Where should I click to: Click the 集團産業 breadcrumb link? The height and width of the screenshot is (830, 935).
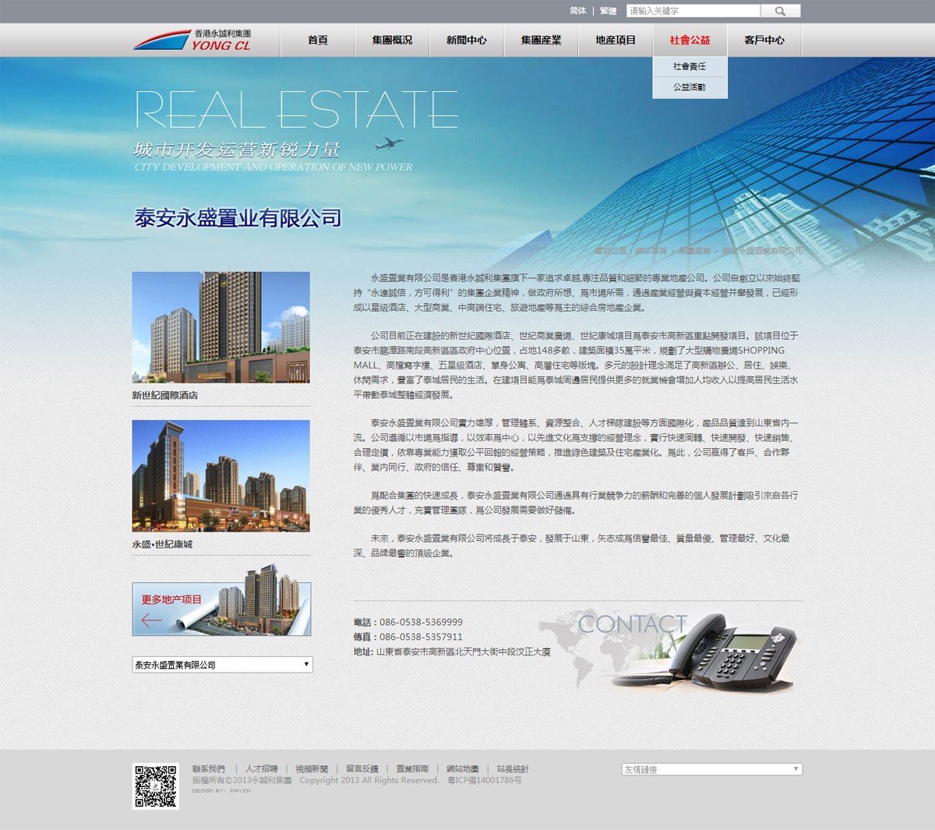[694, 251]
